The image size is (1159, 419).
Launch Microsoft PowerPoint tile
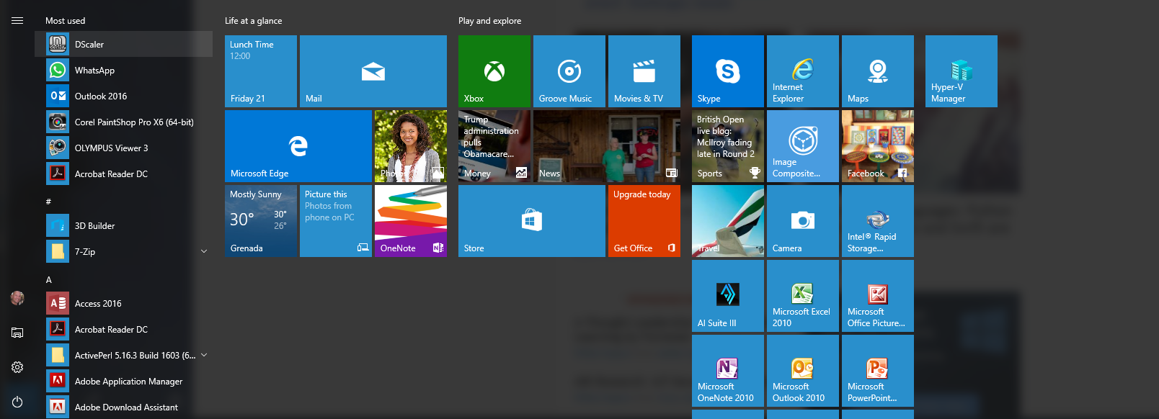pyautogui.click(x=878, y=371)
